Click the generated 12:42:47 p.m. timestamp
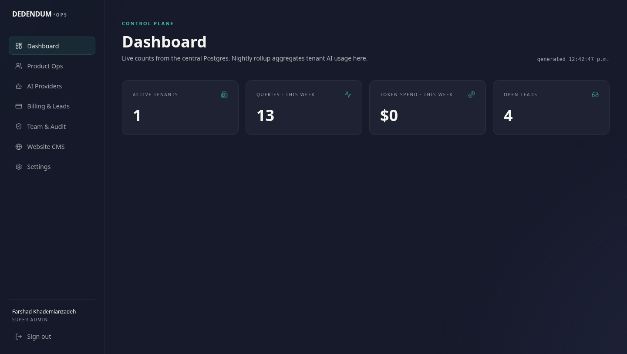Viewport: 627px width, 354px height. [x=573, y=59]
